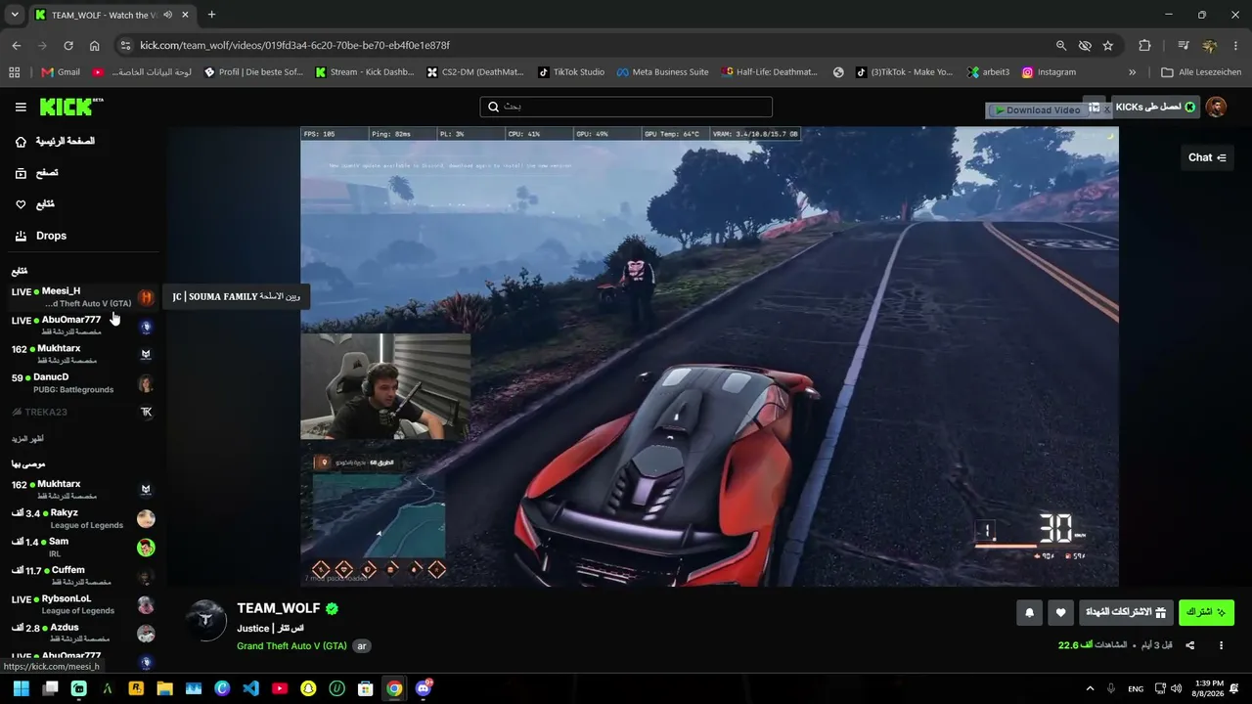Reload the current page
Screen dimensions: 1252x704
(68, 45)
